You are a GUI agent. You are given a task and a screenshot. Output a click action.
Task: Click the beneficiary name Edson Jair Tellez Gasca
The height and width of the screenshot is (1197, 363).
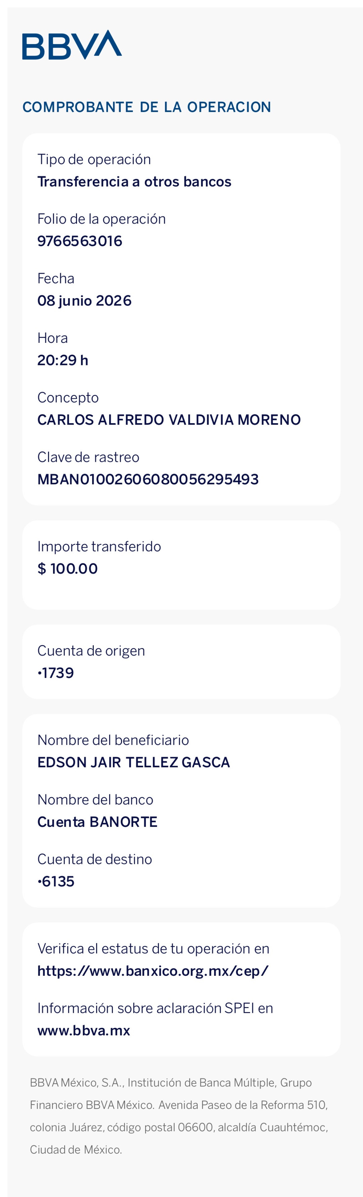click(133, 762)
